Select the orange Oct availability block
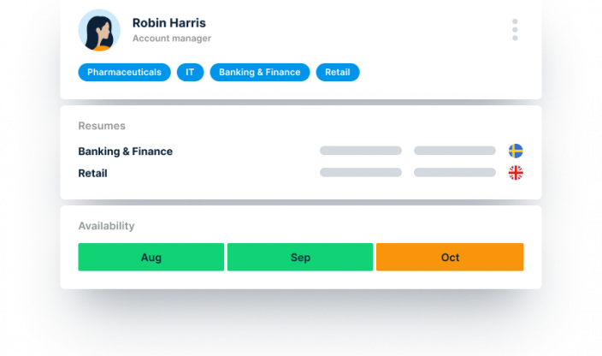Image resolution: width=602 pixels, height=356 pixels. click(450, 258)
